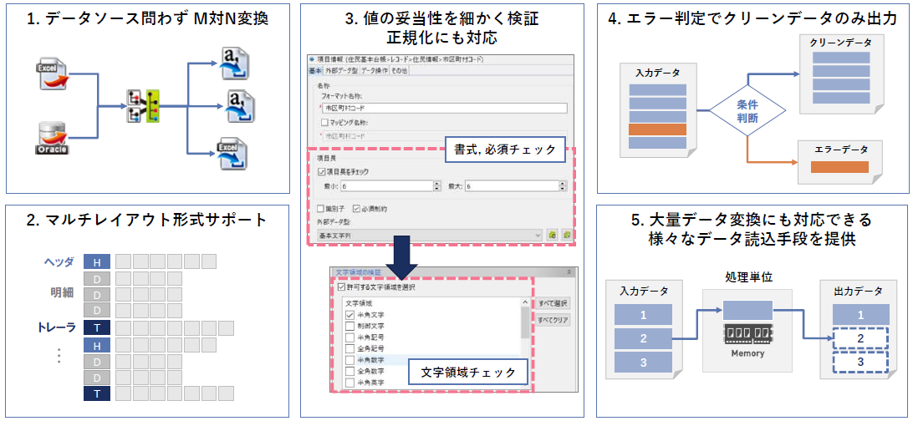Click the Memory chip icon
913x421 pixels.
click(x=747, y=334)
